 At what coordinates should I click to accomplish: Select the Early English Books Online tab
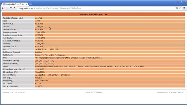coord(15,4)
